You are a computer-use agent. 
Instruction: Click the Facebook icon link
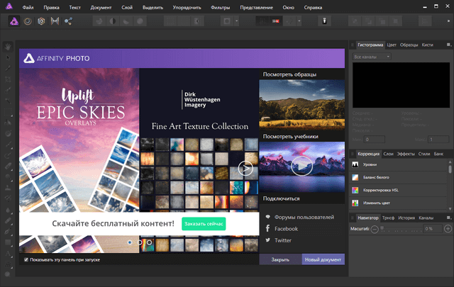point(268,229)
